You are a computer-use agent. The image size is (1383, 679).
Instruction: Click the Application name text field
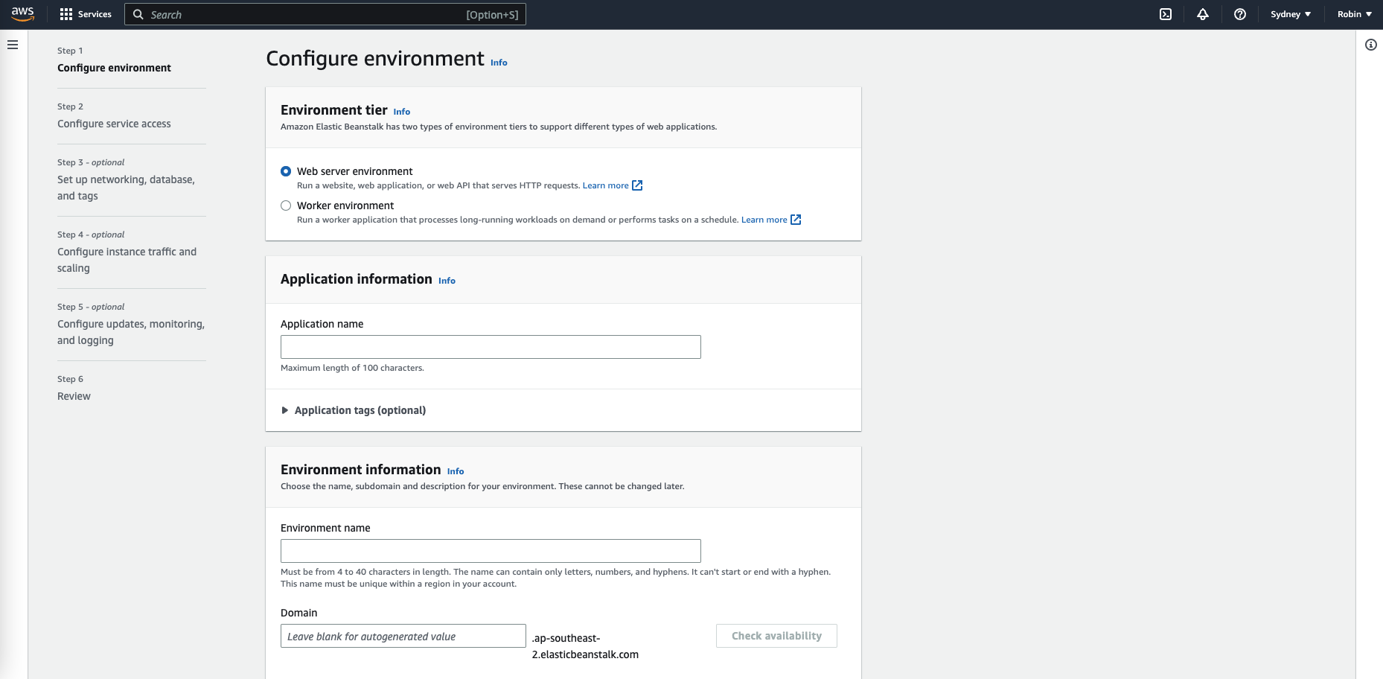coord(491,347)
